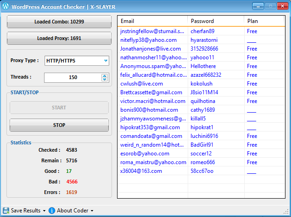291x217 pixels.
Task: Select row niteflyp38@yahoo.com
Action: coord(201,40)
